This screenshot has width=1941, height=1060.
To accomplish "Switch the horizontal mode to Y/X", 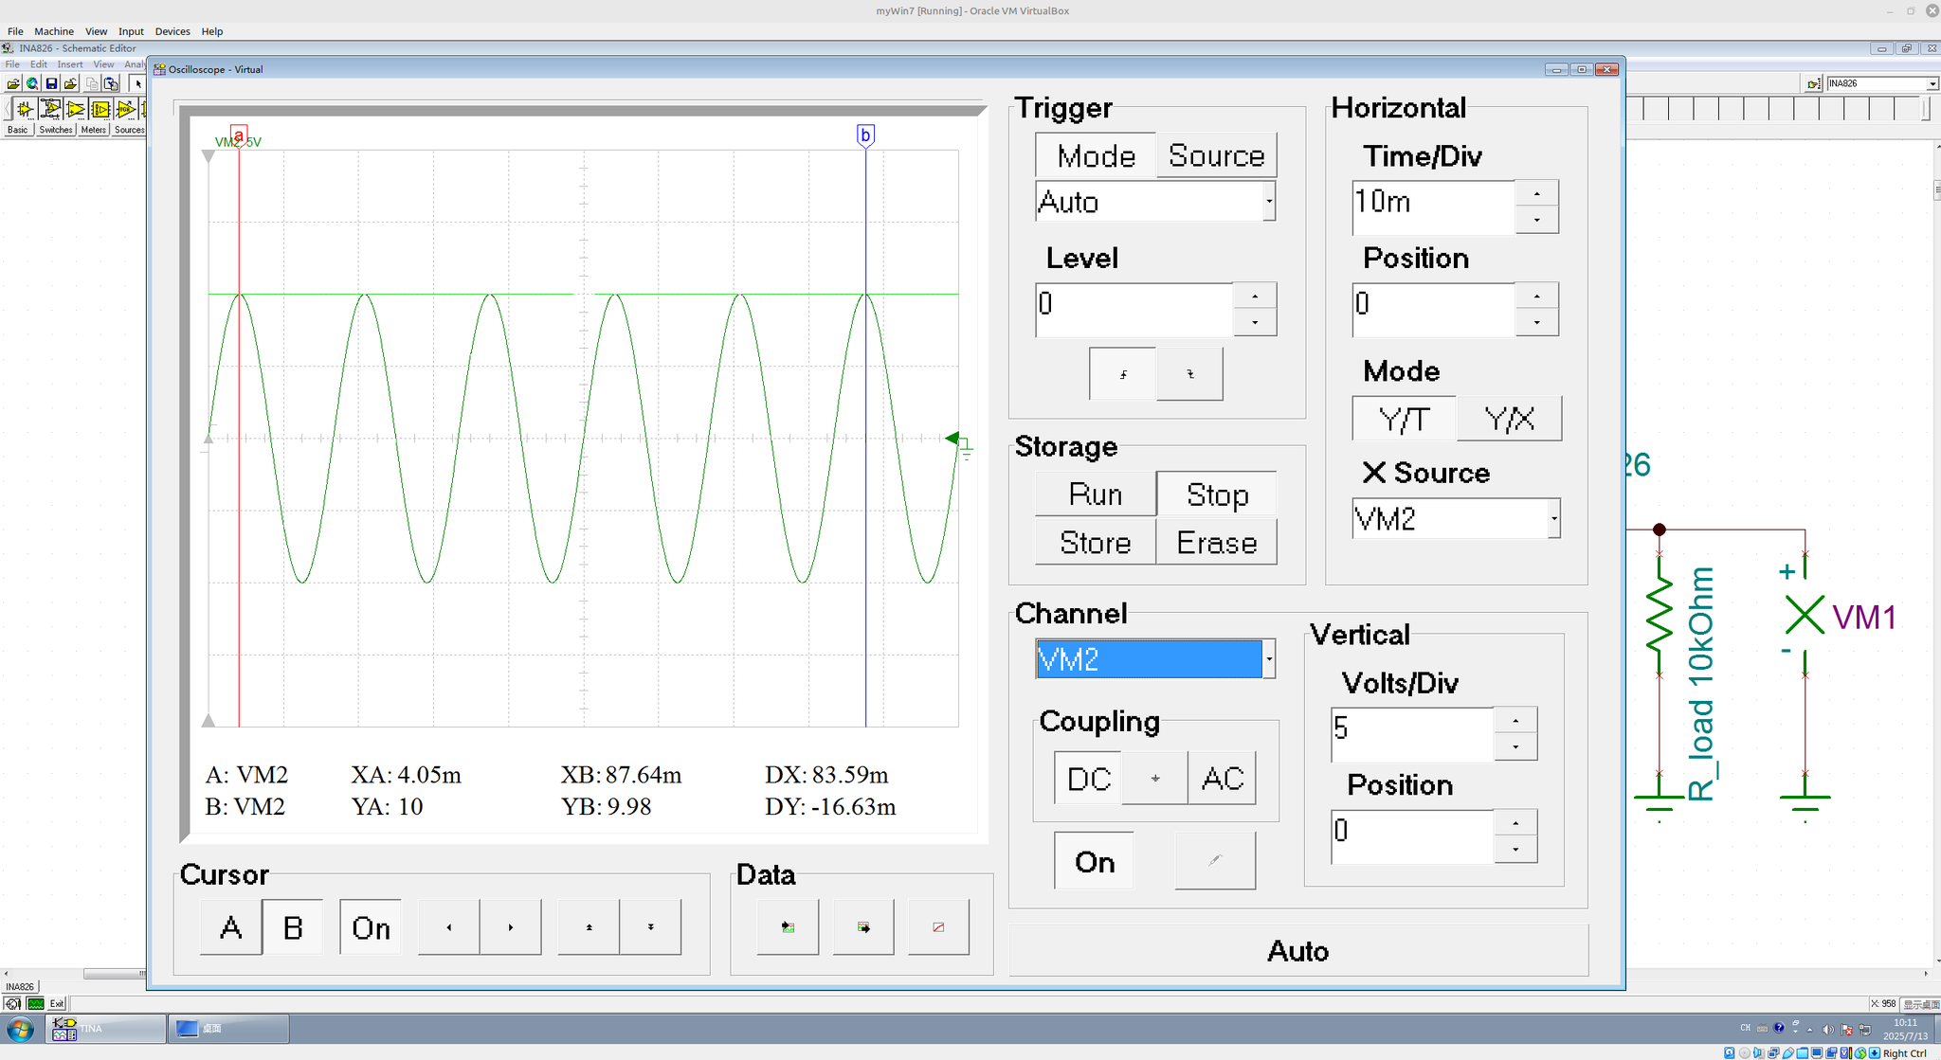I will pyautogui.click(x=1508, y=419).
